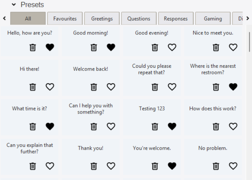This screenshot has height=180, width=252.
Task: Delete the "Hello, how are you?" preset
Action: tap(33, 47)
